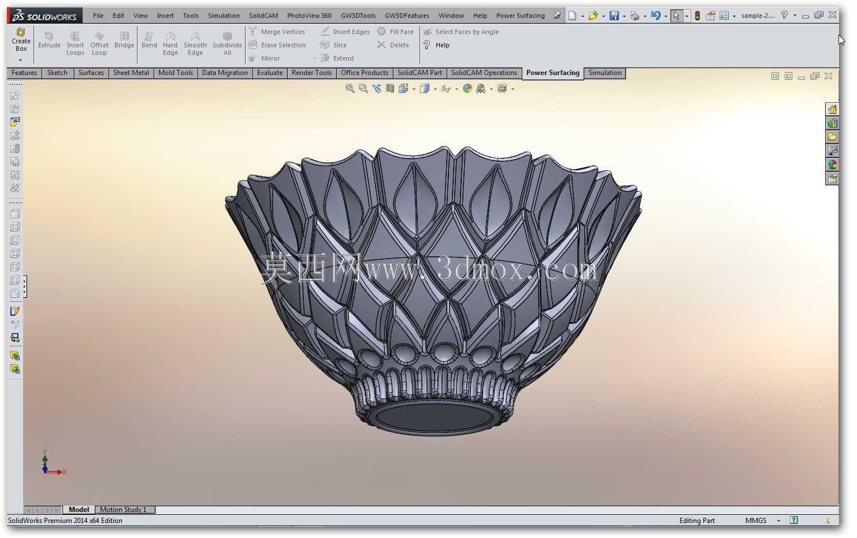The height and width of the screenshot is (538, 857).
Task: Open View Orientation dropdown arrow
Action: tap(414, 89)
